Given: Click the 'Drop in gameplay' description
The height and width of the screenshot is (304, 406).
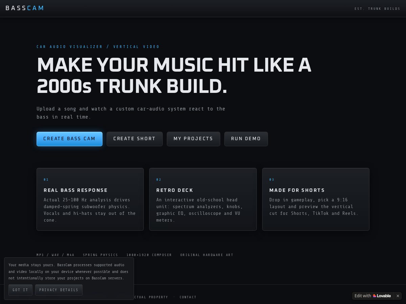Looking at the screenshot, I should click(314, 206).
